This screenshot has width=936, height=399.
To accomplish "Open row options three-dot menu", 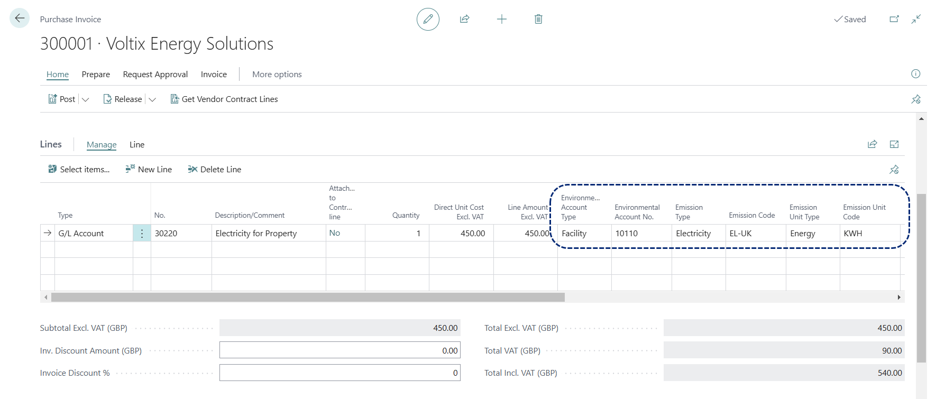I will [142, 233].
